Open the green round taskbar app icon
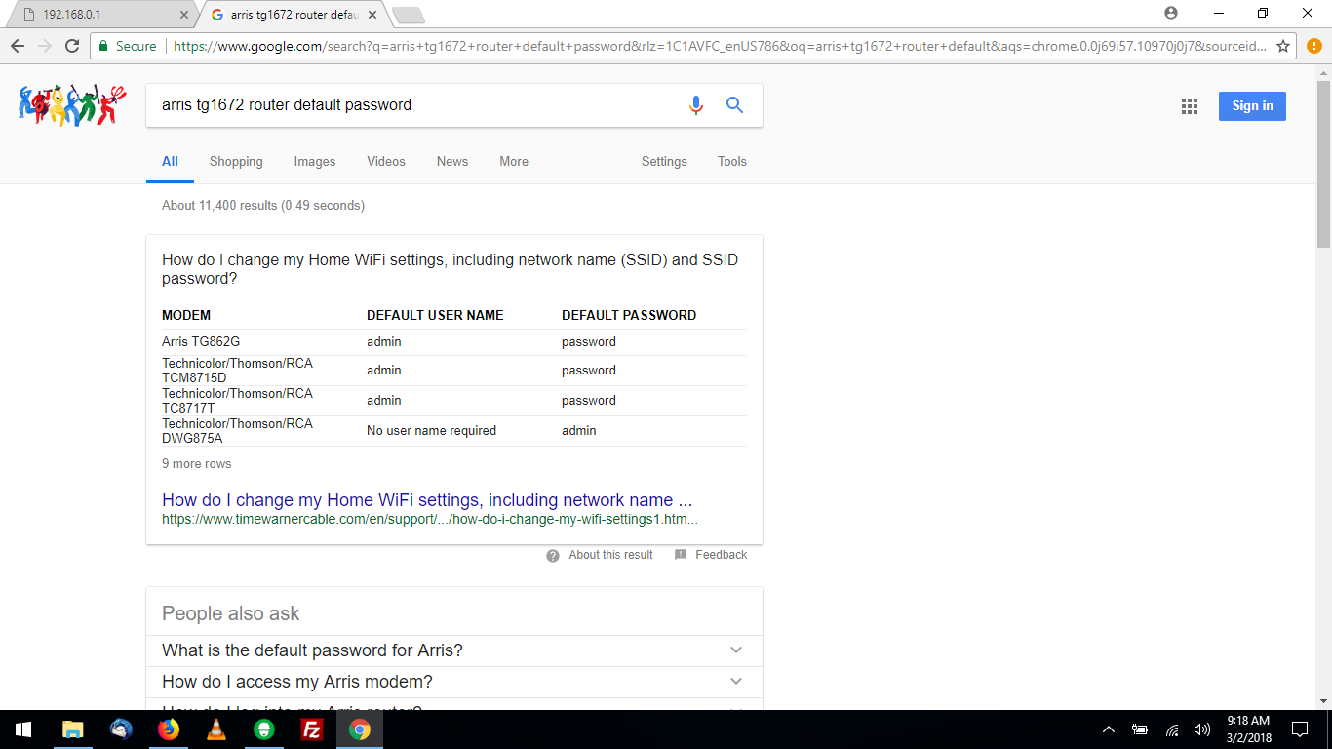This screenshot has height=749, width=1332. (x=264, y=729)
